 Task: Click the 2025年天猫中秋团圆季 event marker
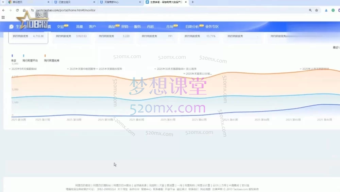(81, 69)
